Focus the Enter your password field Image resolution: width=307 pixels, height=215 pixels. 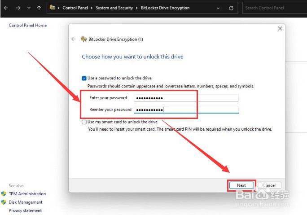point(186,98)
